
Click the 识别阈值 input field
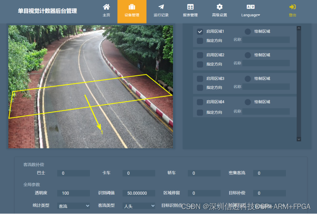[139, 193]
